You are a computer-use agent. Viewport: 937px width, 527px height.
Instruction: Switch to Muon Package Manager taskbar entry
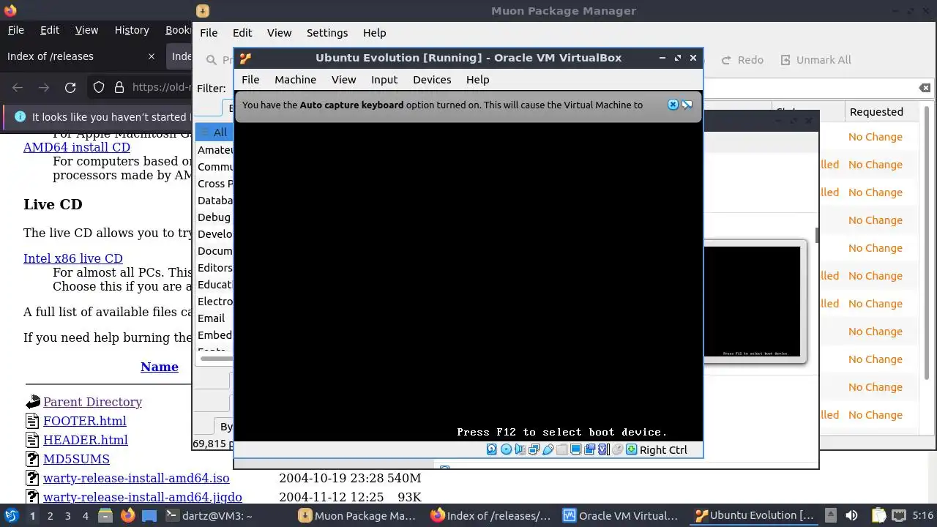coord(357,515)
